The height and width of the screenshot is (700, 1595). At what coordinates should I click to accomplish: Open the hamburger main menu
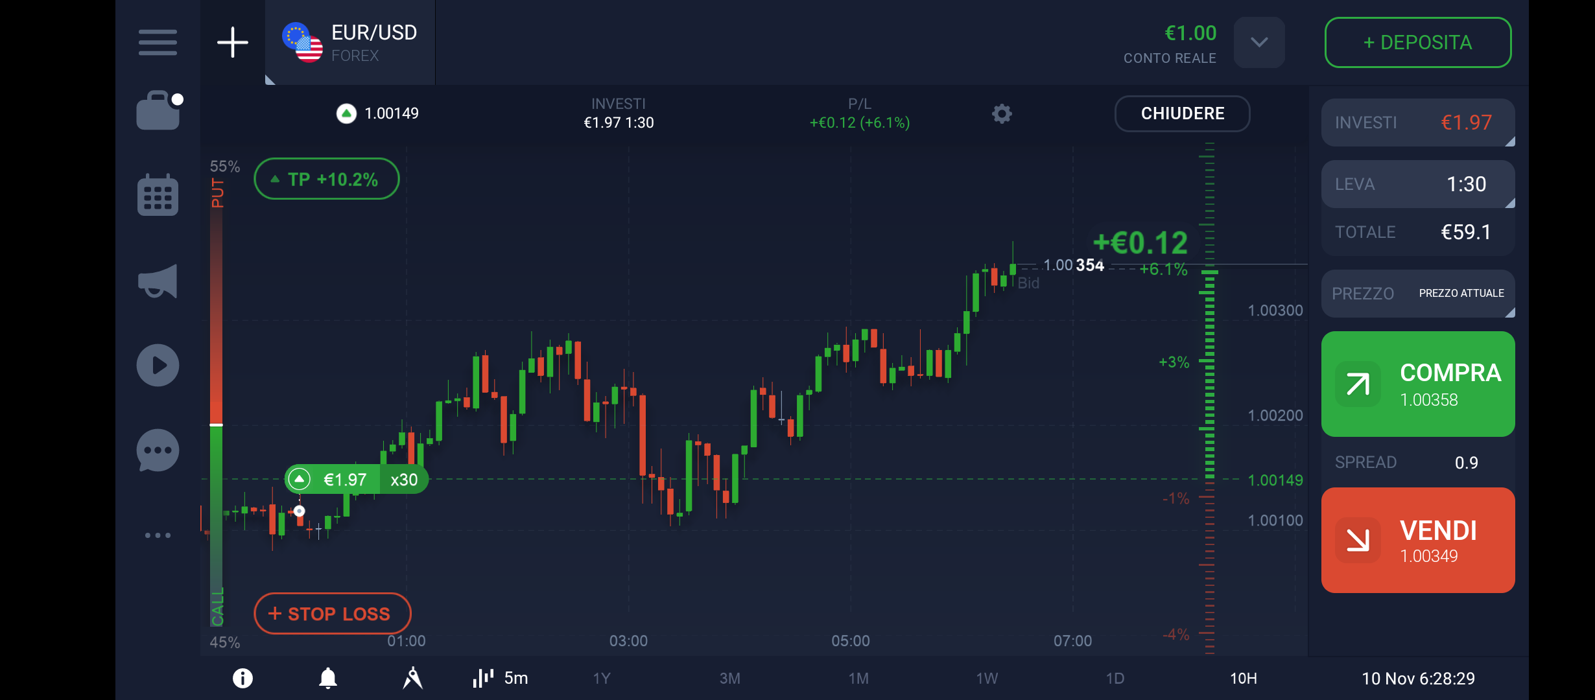click(x=158, y=43)
